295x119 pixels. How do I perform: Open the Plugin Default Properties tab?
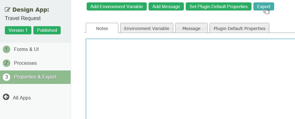point(239,28)
